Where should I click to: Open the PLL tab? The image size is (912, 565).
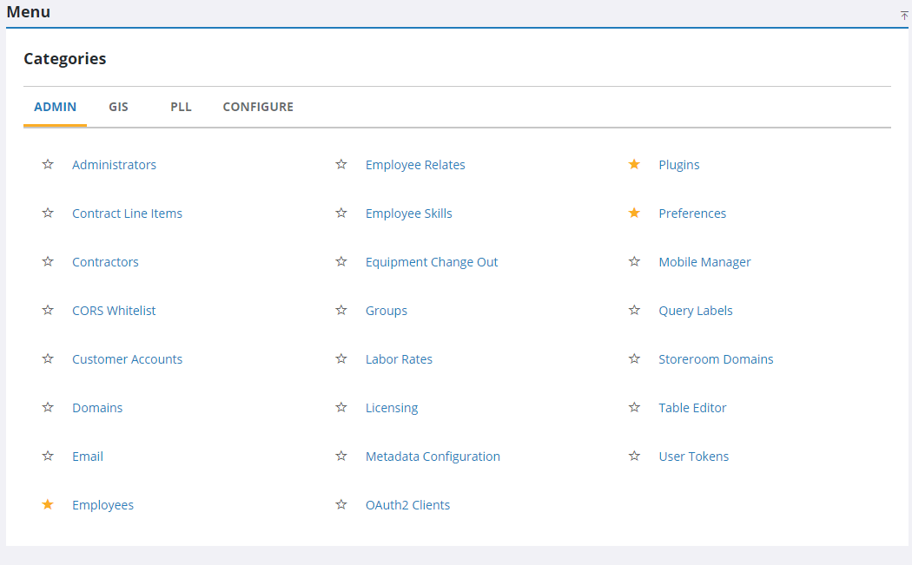(181, 107)
